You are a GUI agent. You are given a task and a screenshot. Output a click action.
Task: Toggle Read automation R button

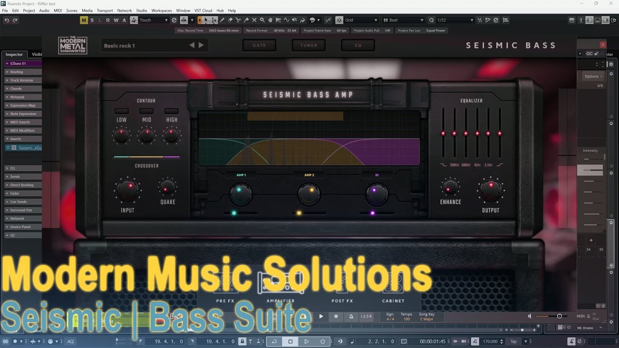pos(108,20)
